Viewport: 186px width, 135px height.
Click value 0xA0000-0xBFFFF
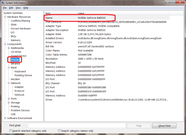pyautogui.click(x=87, y=96)
